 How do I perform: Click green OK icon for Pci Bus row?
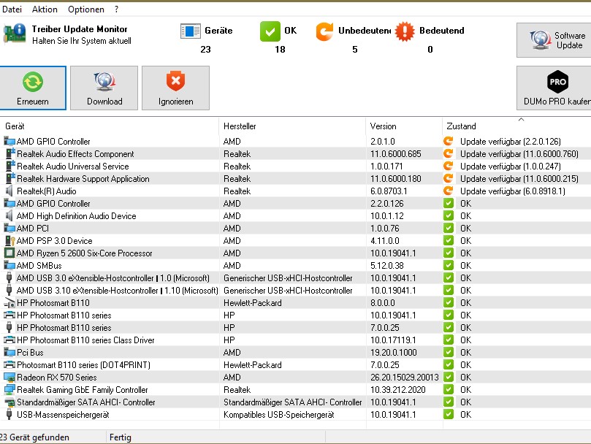point(448,353)
